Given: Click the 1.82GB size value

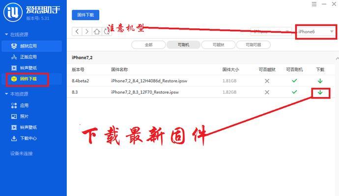Looking at the screenshot, I should (x=229, y=92).
